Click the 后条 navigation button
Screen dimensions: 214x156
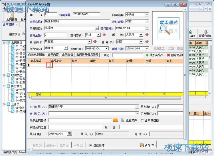coord(64,145)
